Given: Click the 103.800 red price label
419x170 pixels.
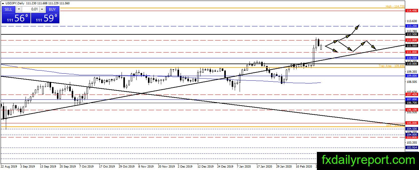Looking at the screenshot, I should pyautogui.click(x=412, y=137).
